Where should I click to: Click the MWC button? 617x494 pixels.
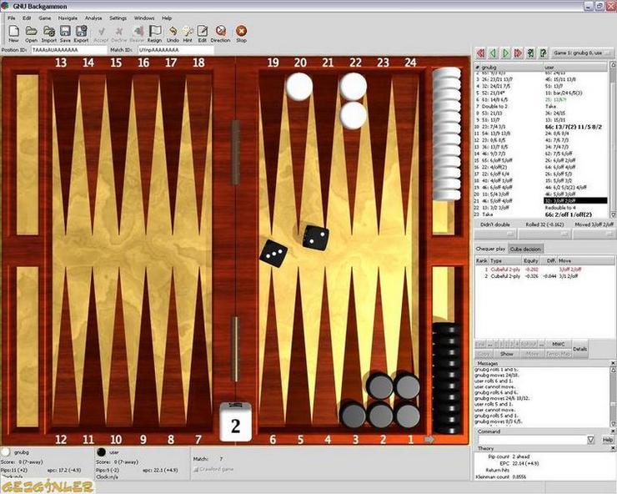coord(559,345)
